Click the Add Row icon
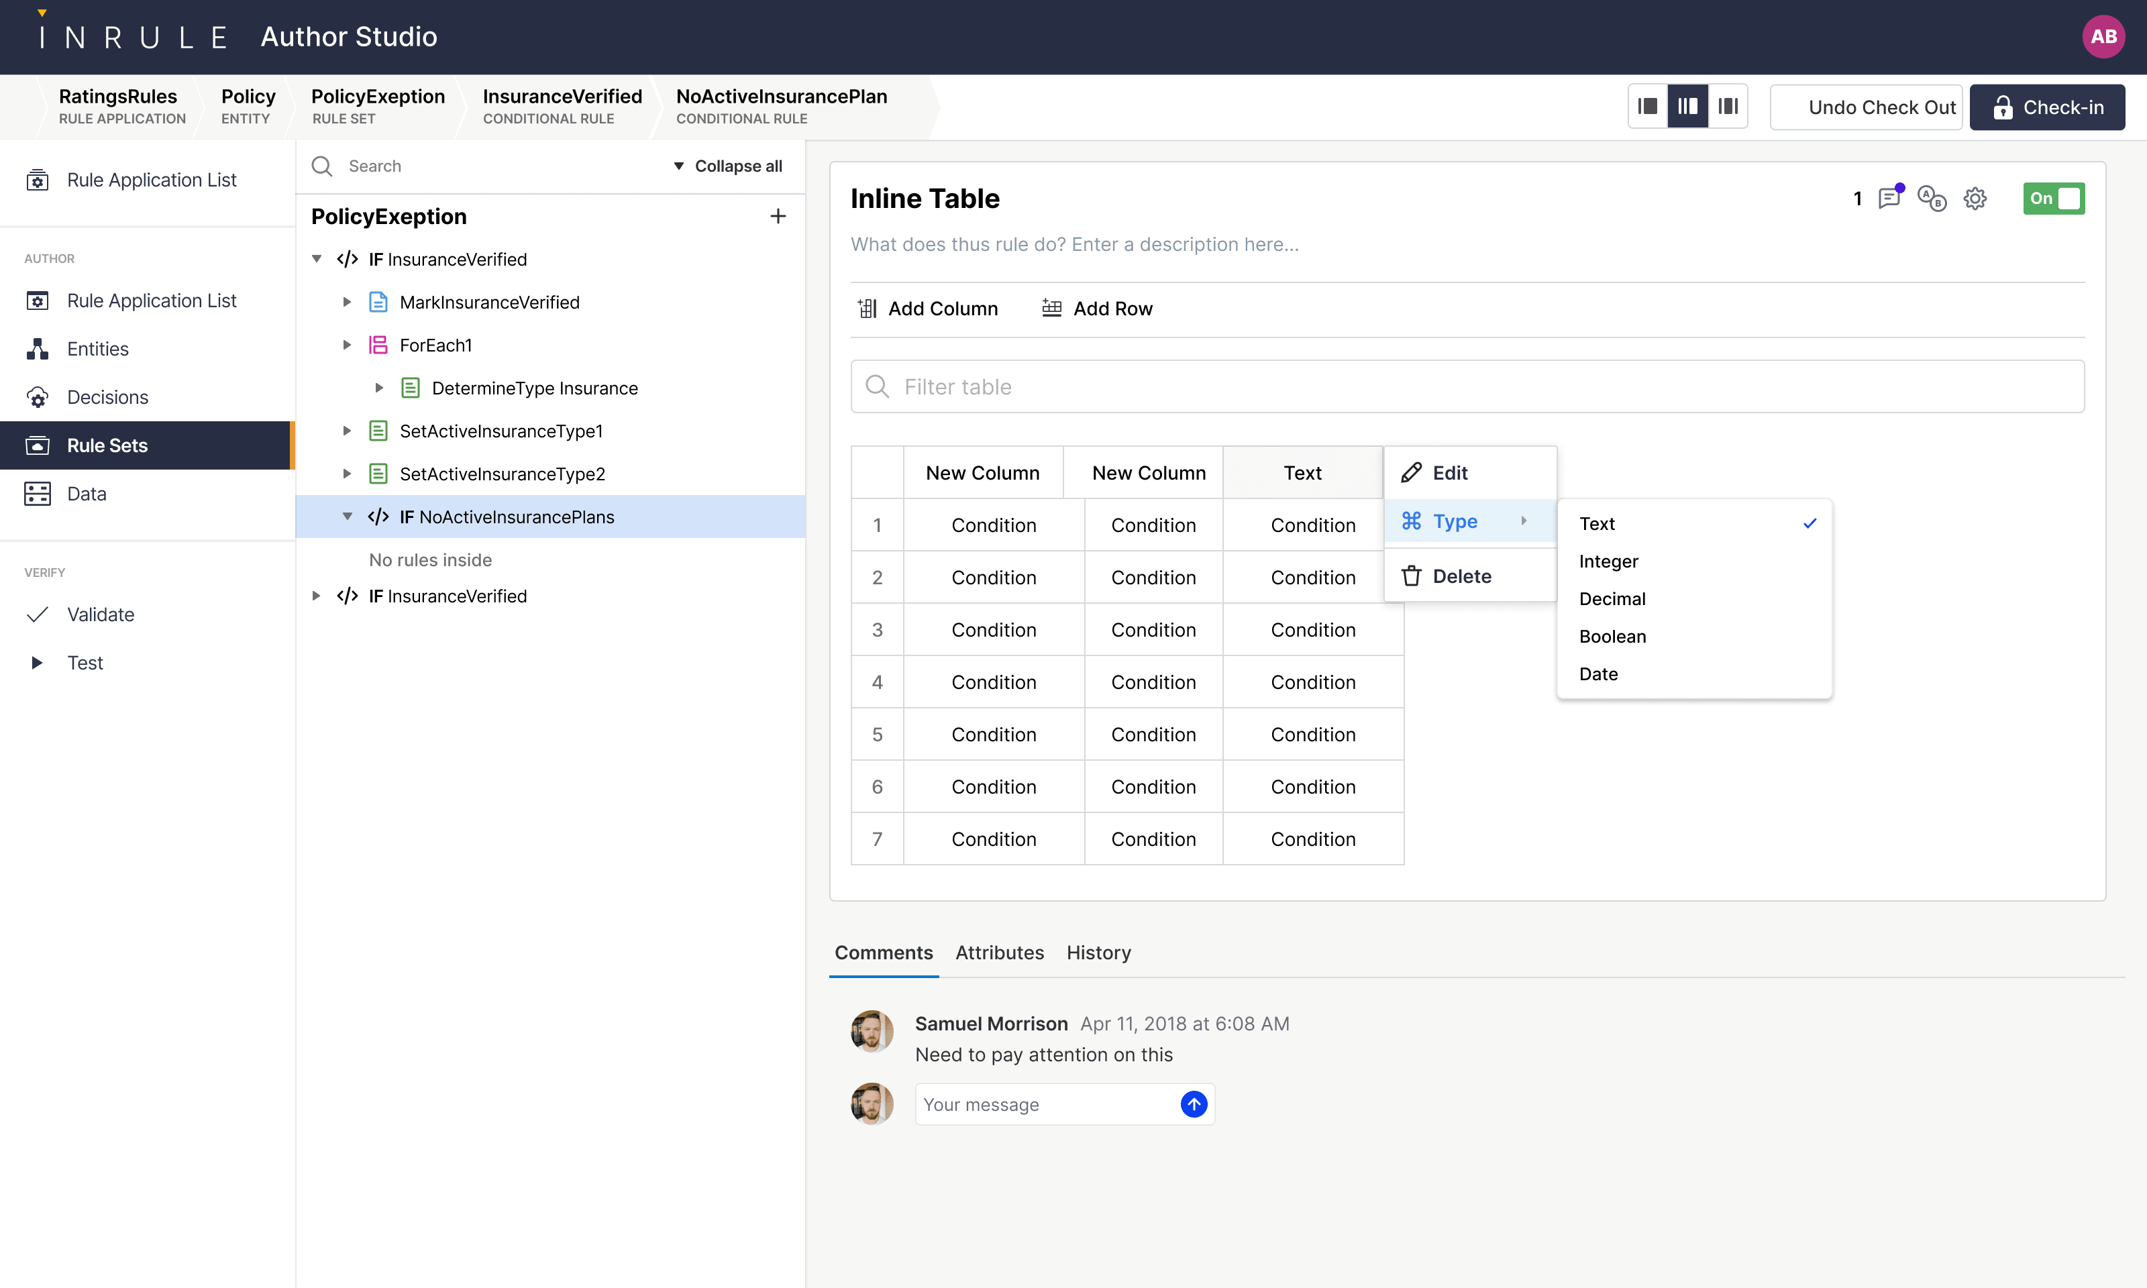The width and height of the screenshot is (2147, 1288). (1052, 308)
